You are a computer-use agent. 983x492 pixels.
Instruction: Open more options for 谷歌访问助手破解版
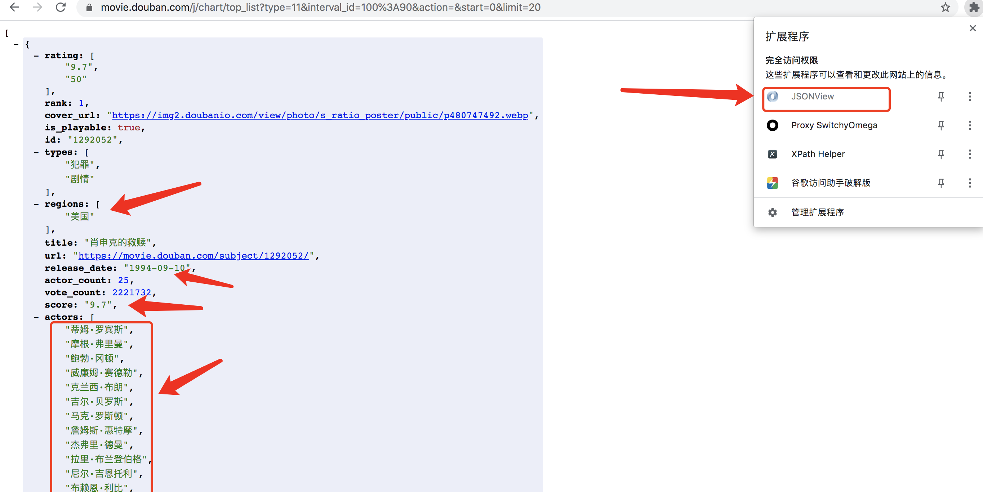(970, 183)
